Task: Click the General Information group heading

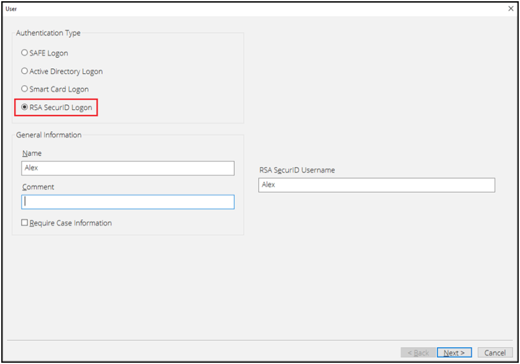Action: click(x=48, y=135)
